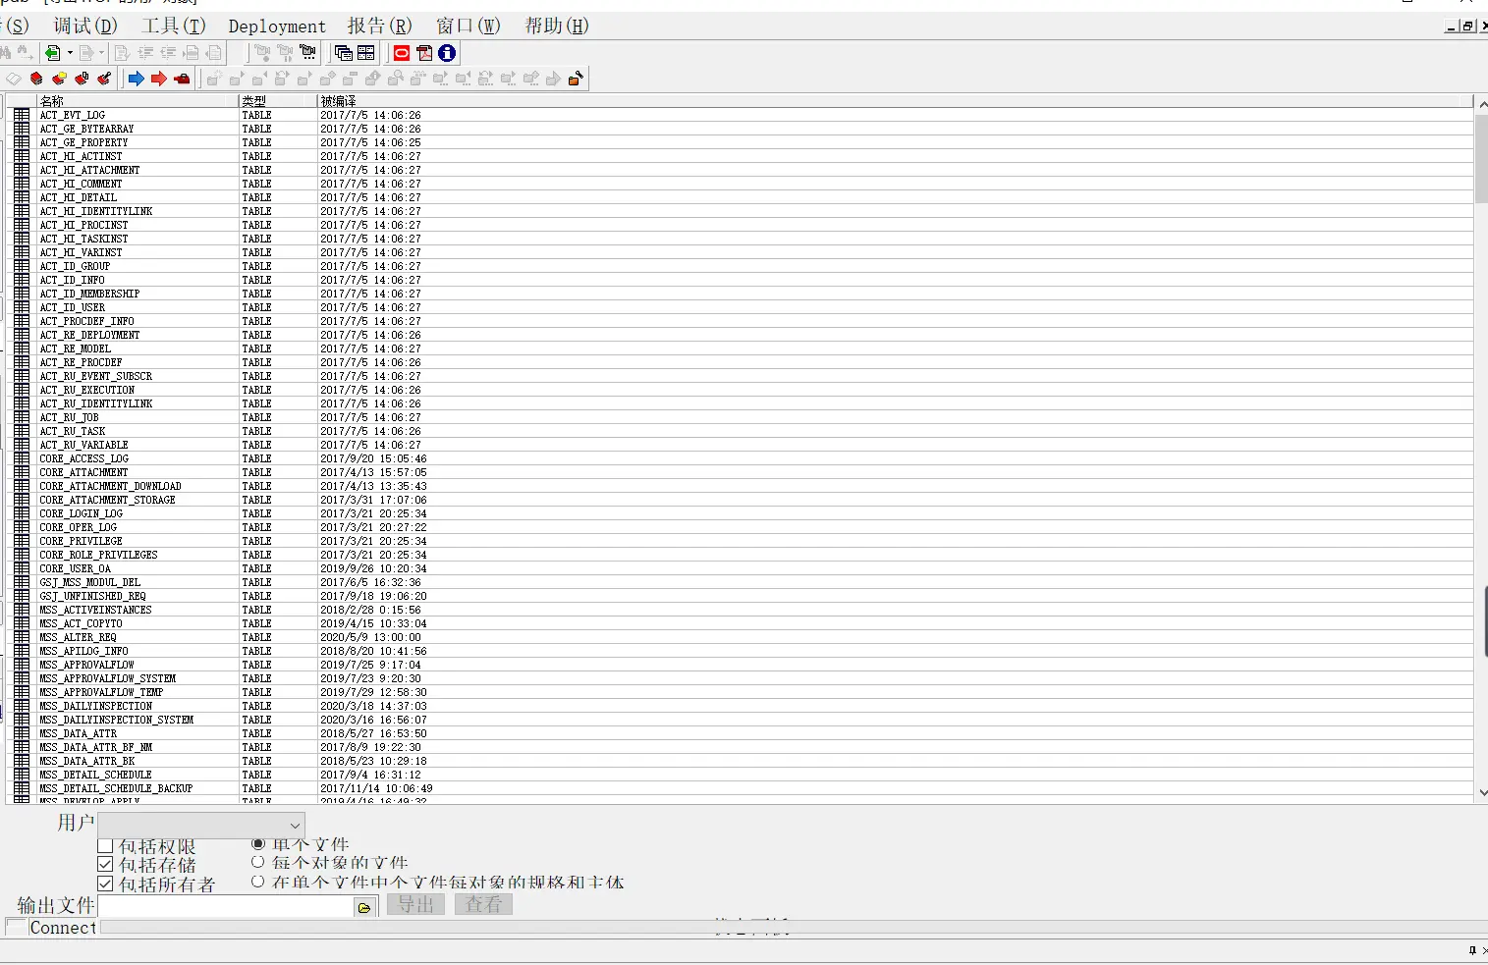
Task: Click the PDF manual icon
Action: (424, 53)
